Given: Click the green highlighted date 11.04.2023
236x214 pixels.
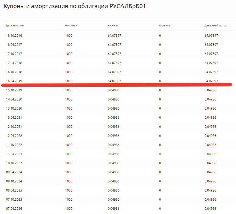Looking at the screenshot, I should pos(14,154).
